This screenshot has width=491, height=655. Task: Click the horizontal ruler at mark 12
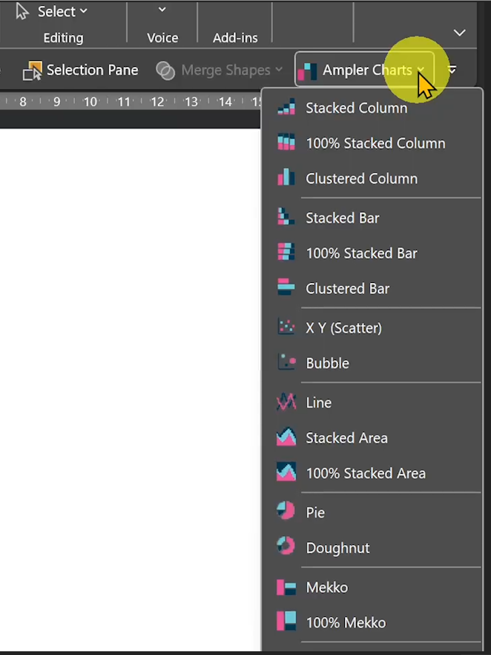[157, 102]
